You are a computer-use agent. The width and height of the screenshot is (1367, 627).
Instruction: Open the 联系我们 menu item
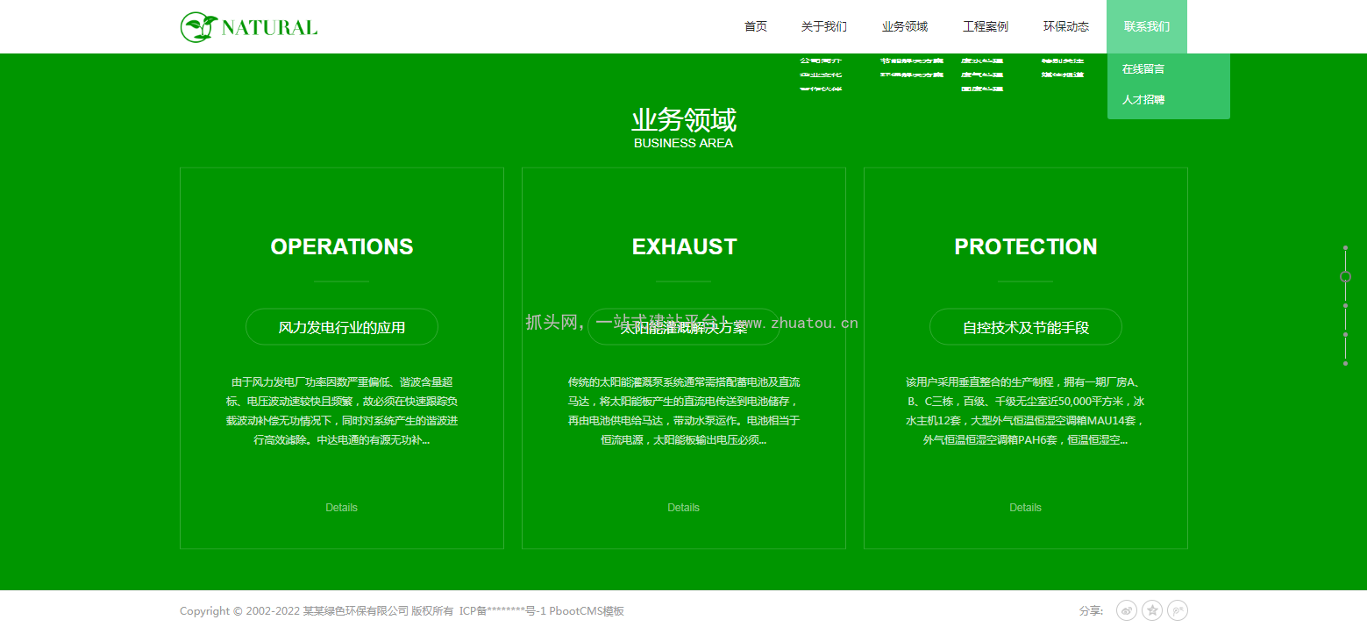1147,26
